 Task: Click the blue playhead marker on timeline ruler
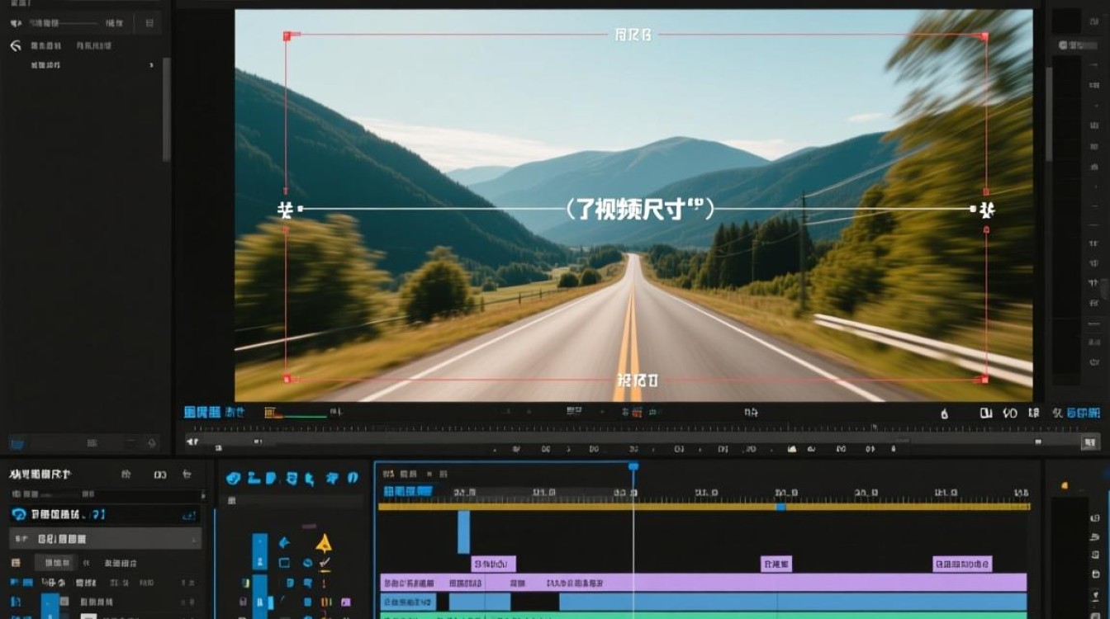point(633,467)
